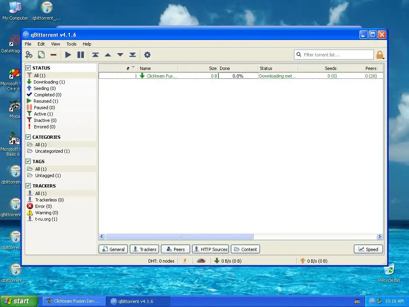The image size is (409, 307).
Task: Switch to the HTTP Sources tab
Action: pyautogui.click(x=210, y=249)
